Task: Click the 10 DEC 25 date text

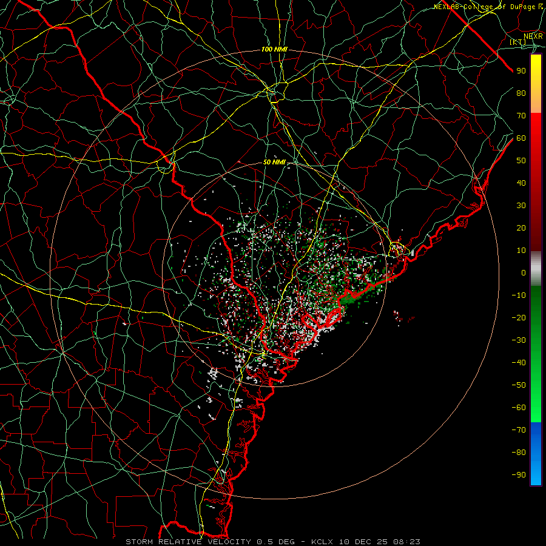Action: pos(363,542)
